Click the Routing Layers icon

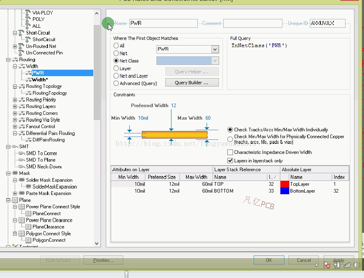pyautogui.click(x=22, y=106)
